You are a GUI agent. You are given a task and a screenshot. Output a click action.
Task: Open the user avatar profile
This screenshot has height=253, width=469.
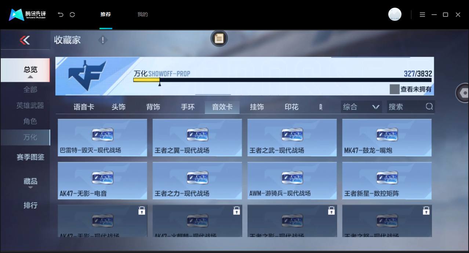coord(395,15)
